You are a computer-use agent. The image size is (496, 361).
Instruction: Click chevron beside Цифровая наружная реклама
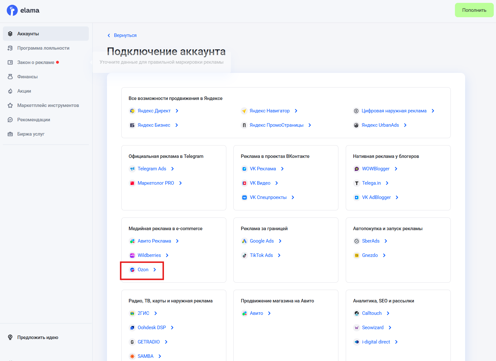click(x=433, y=111)
